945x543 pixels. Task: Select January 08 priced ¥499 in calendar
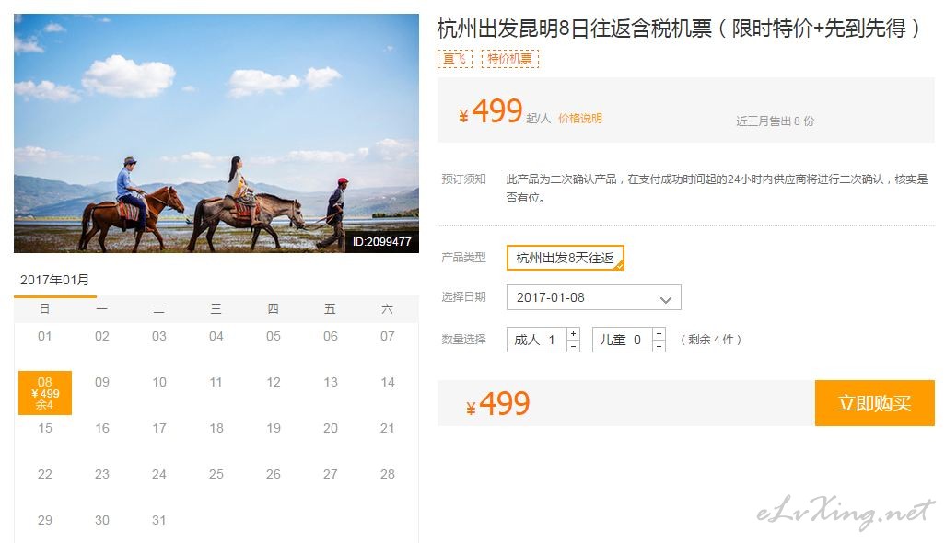pyautogui.click(x=45, y=392)
